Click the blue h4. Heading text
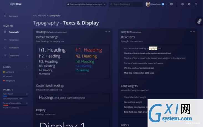 (83, 66)
